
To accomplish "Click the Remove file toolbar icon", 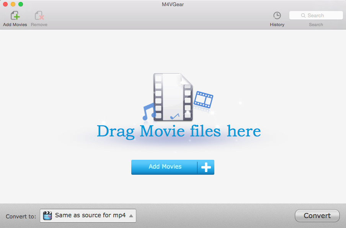I will point(39,15).
